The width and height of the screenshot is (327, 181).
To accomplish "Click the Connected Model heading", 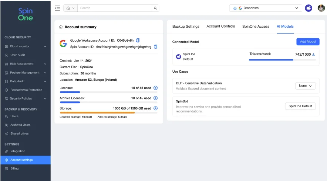I will coord(185,42).
